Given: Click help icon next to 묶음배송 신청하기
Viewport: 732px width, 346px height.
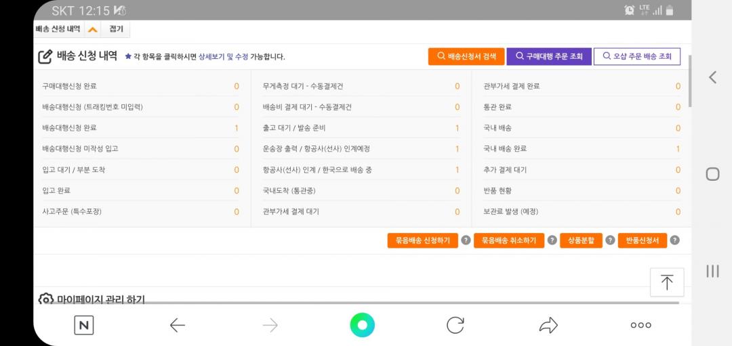Looking at the screenshot, I should (466, 240).
